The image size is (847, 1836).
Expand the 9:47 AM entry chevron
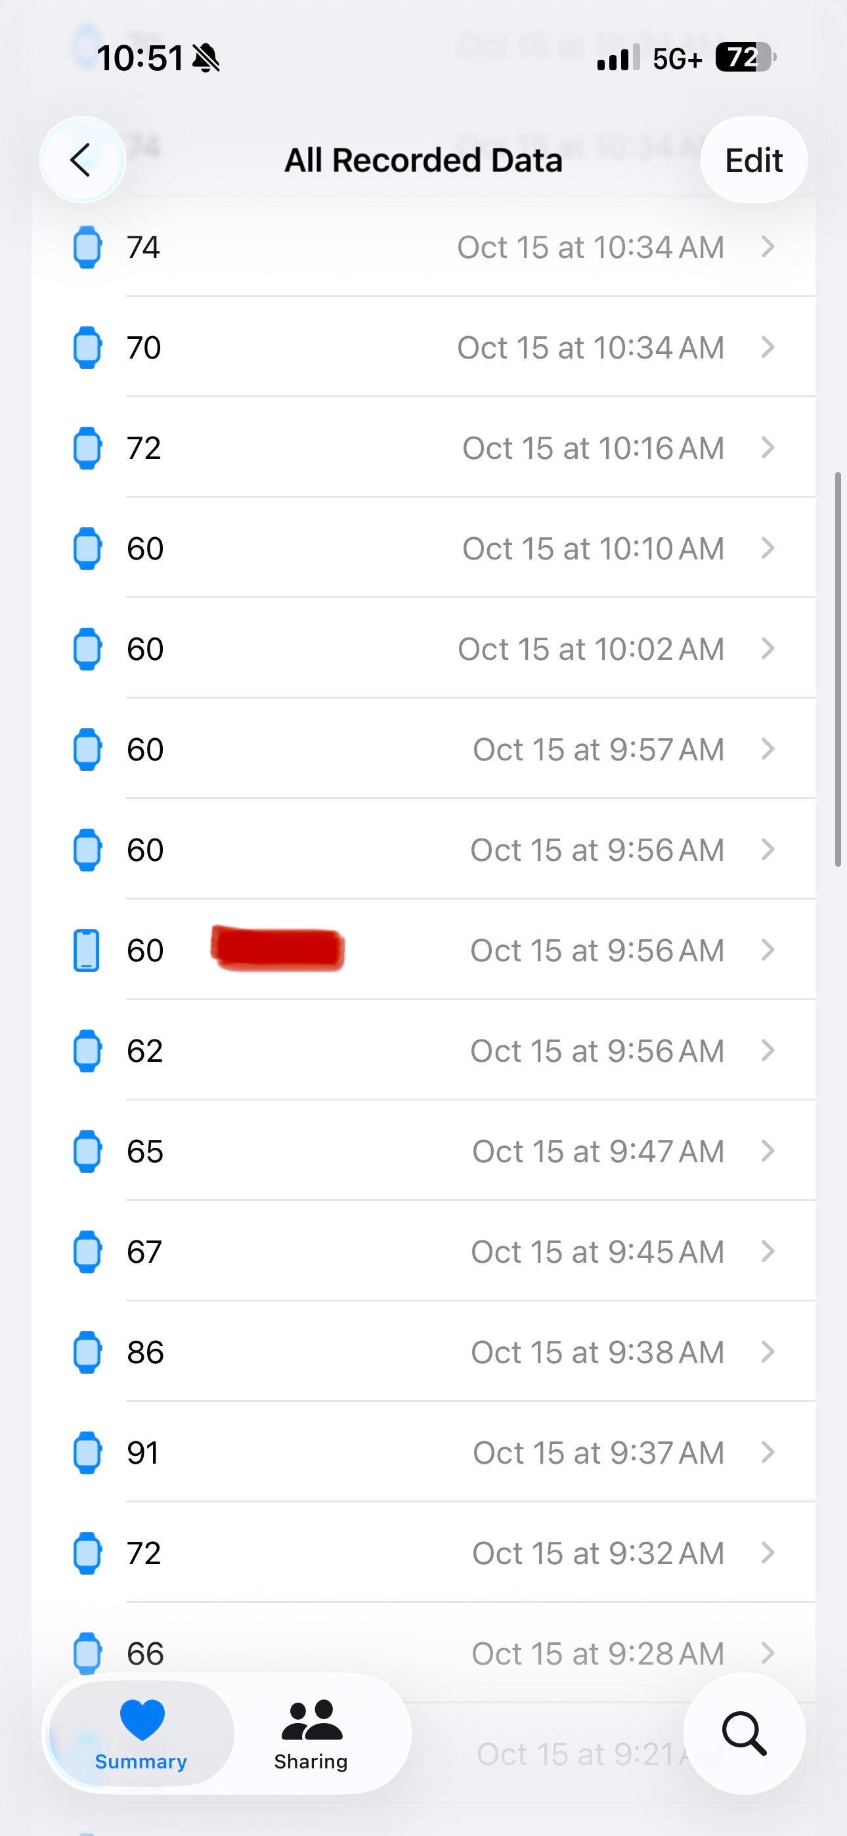tap(767, 1151)
